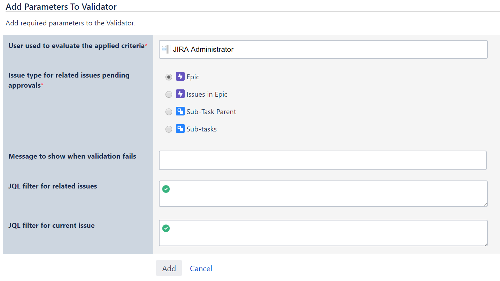Click the Cancel link
Image resolution: width=500 pixels, height=281 pixels.
pyautogui.click(x=201, y=268)
